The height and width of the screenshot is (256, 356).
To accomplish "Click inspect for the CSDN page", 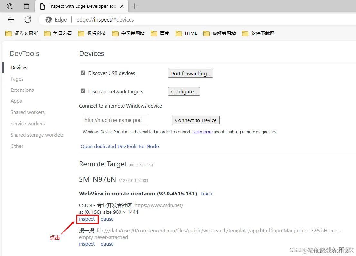I will [87, 219].
